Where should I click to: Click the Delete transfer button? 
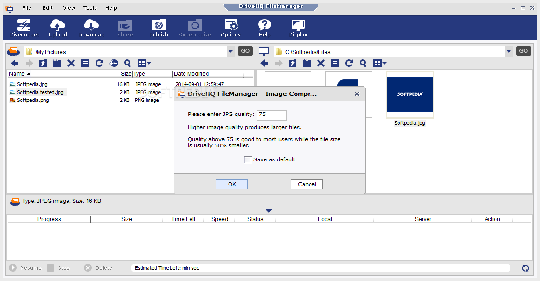coord(98,268)
